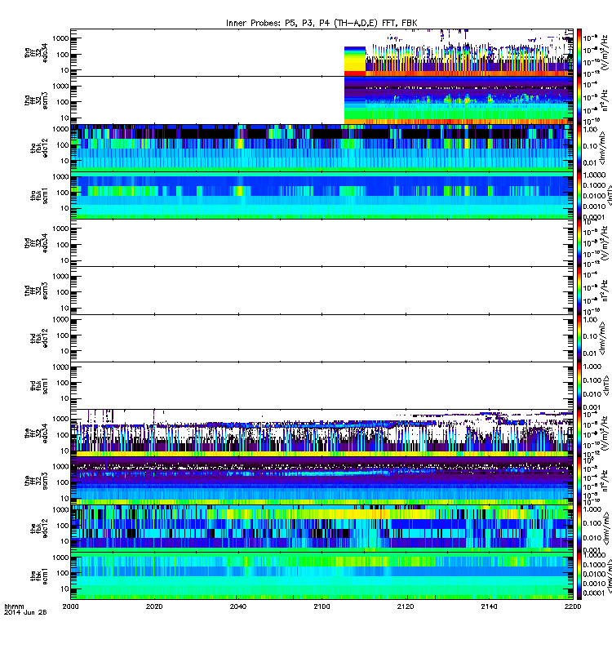
Task: Click the '2200' time axis label
Action: (x=573, y=606)
